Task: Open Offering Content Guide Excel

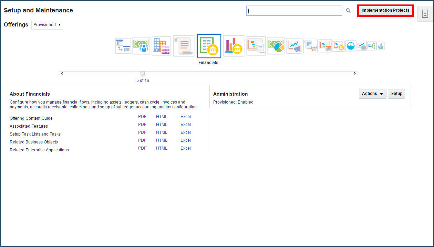Action: click(x=186, y=117)
